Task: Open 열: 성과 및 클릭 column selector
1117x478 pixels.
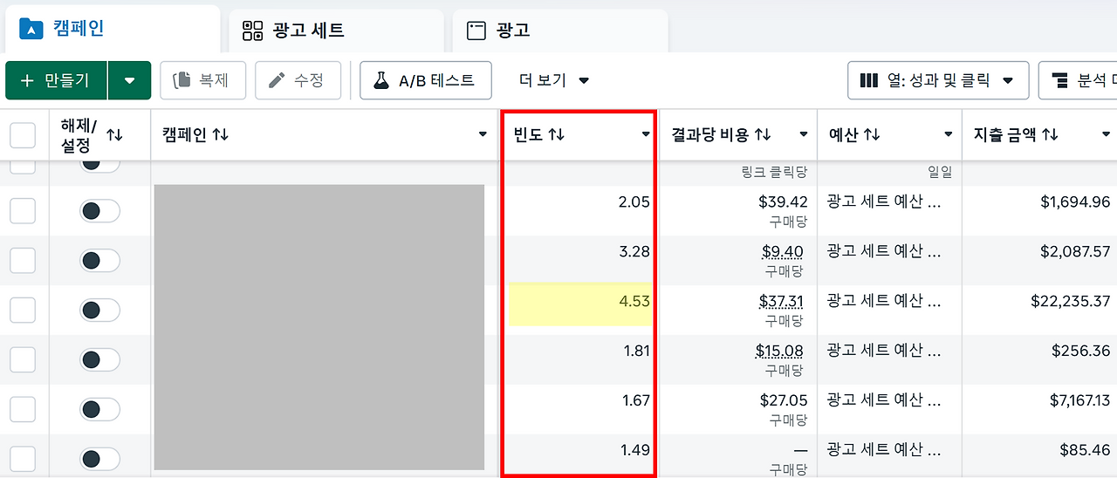Action: click(938, 80)
